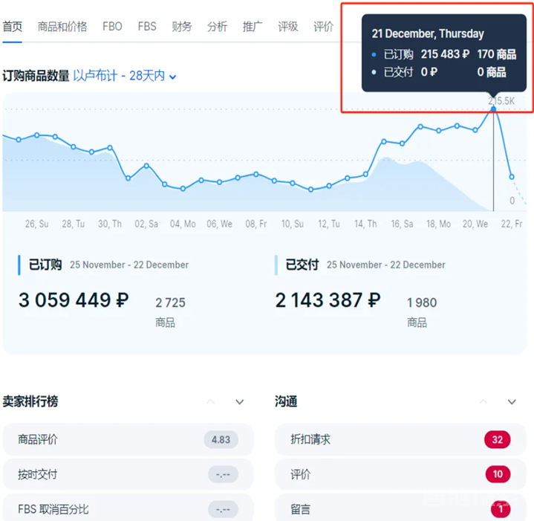
Task: Expand 卖家排行榜 with the down chevron
Action: (x=240, y=402)
